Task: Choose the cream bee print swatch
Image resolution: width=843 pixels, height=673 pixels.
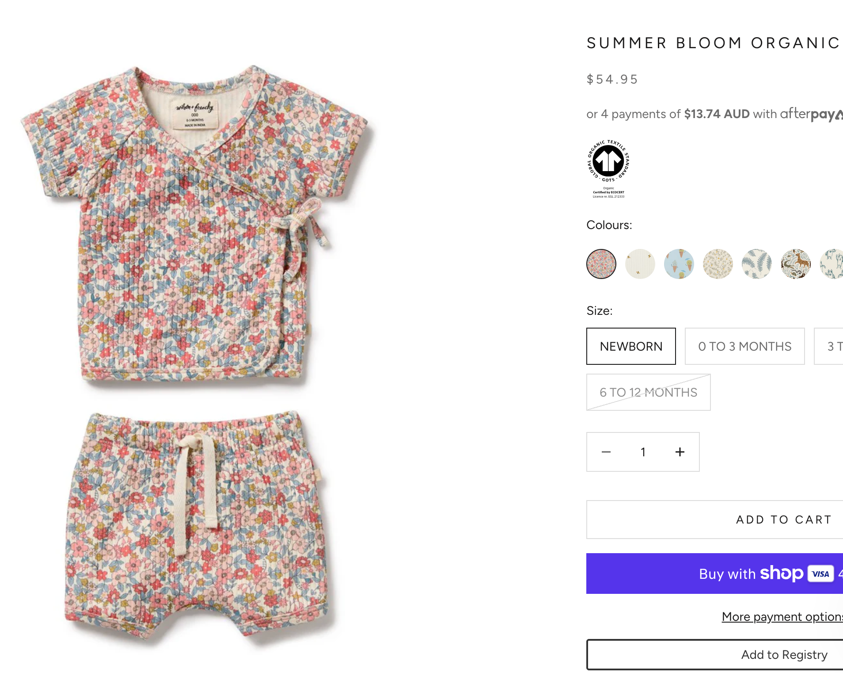Action: pyautogui.click(x=640, y=264)
